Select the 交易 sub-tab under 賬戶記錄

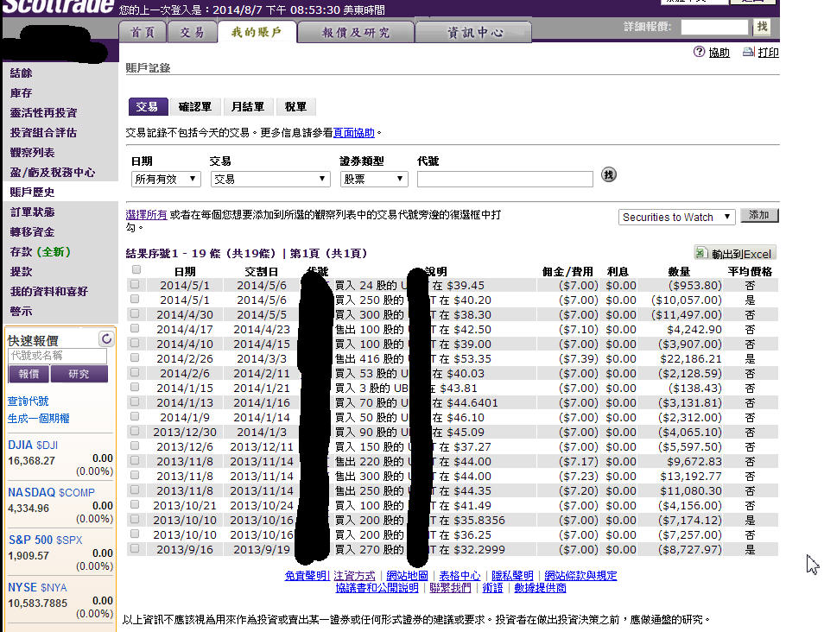pos(148,107)
